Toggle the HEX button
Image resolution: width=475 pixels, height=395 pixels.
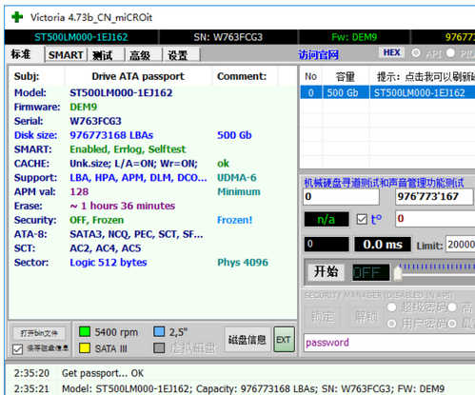[x=392, y=52]
